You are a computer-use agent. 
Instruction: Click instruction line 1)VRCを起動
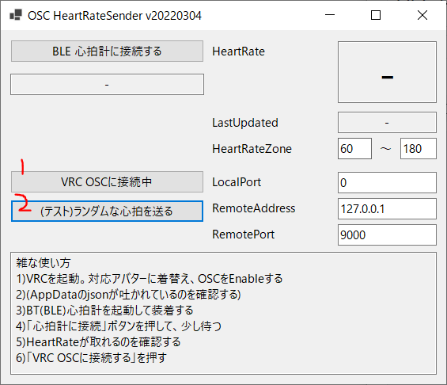[150, 279]
